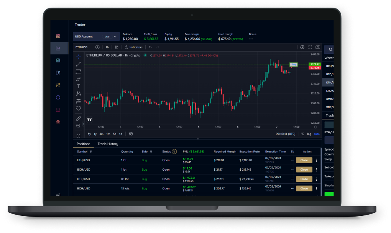Select the trend line drawing tool
This screenshot has height=233, width=391.
click(78, 64)
